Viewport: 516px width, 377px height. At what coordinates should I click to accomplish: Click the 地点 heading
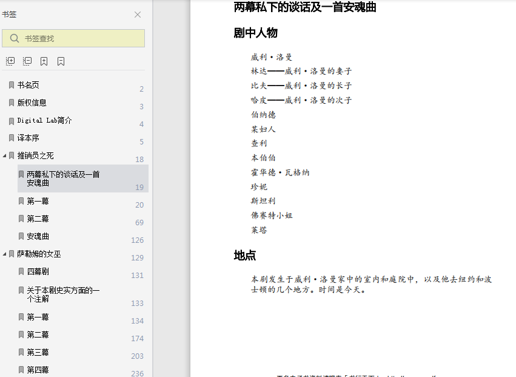[x=245, y=256]
